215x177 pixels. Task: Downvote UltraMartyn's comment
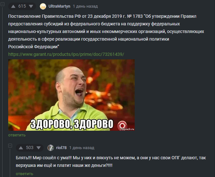[31, 6]
